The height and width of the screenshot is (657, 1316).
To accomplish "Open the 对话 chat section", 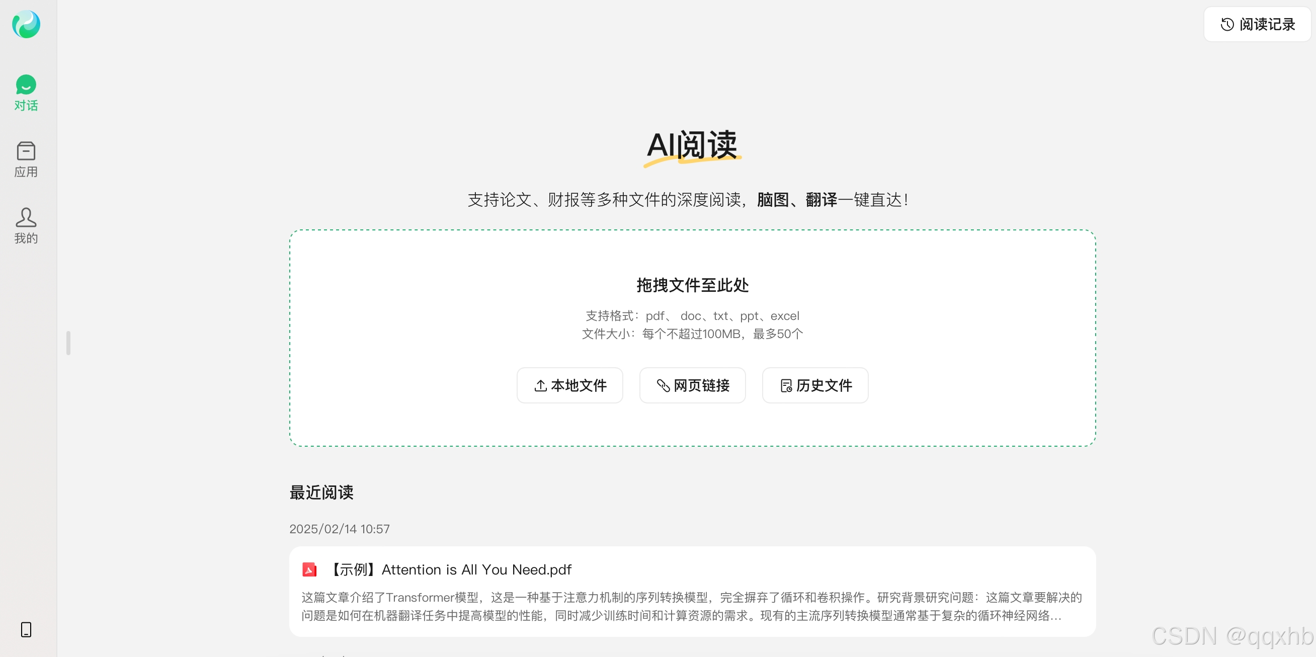I will tap(26, 93).
